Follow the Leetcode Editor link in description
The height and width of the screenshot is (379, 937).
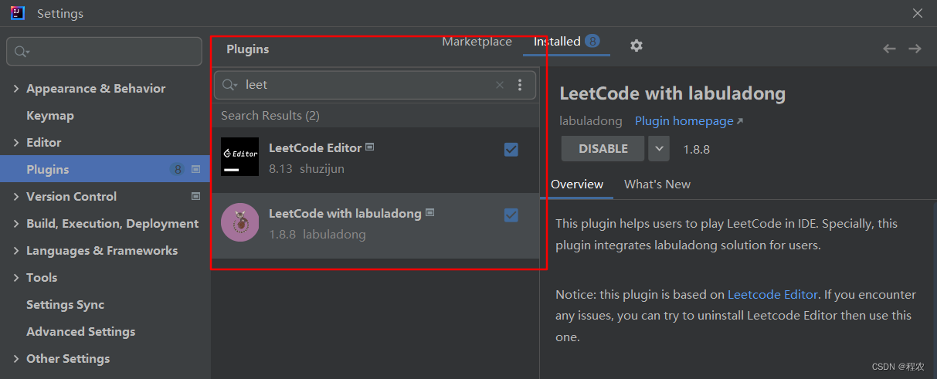tap(772, 294)
